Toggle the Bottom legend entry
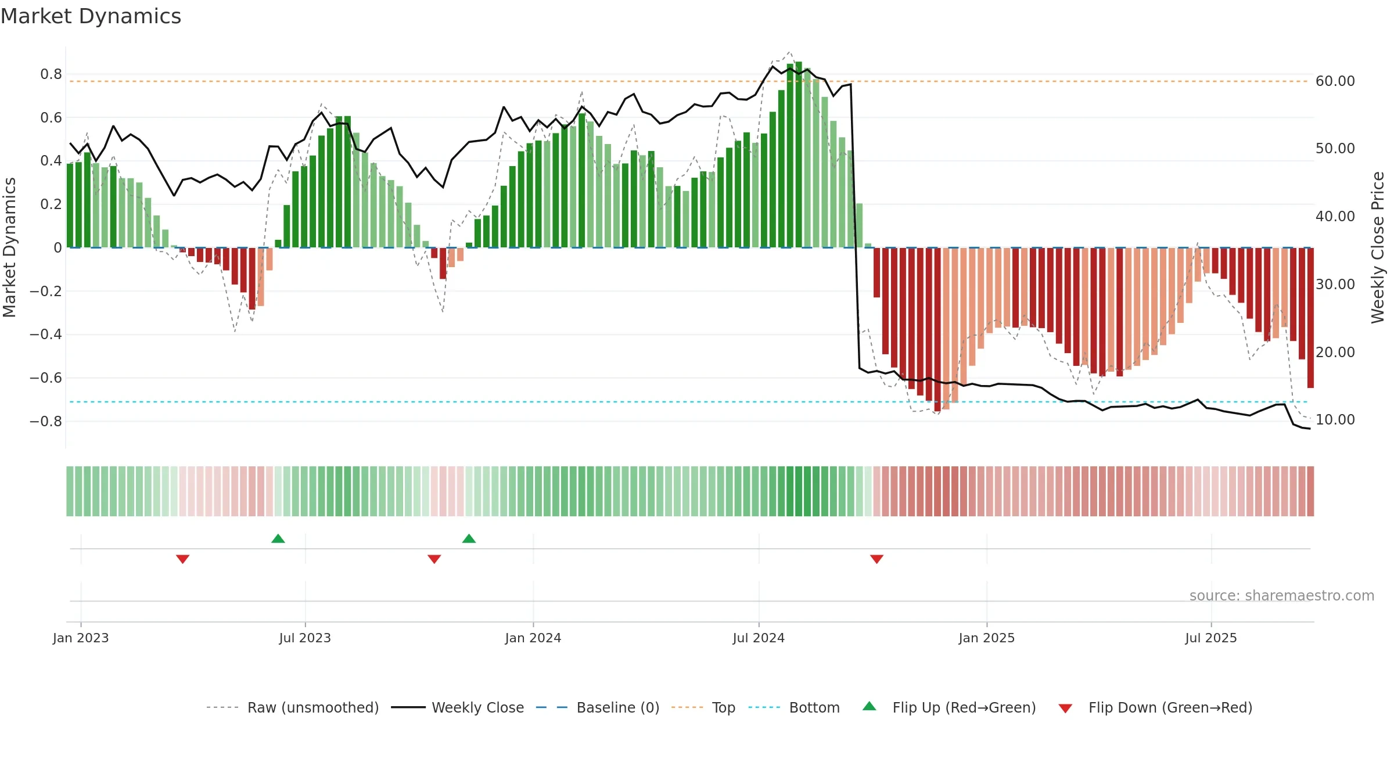 pos(794,707)
